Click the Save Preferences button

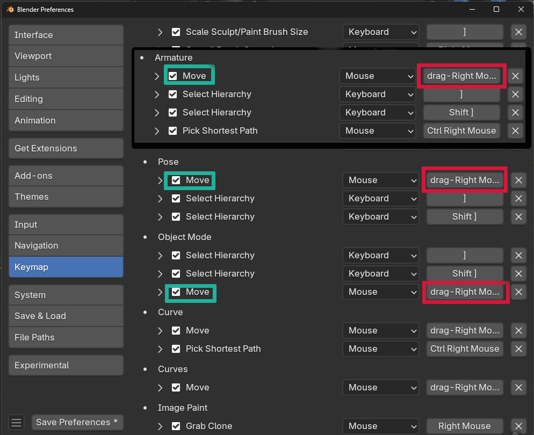pyautogui.click(x=77, y=422)
